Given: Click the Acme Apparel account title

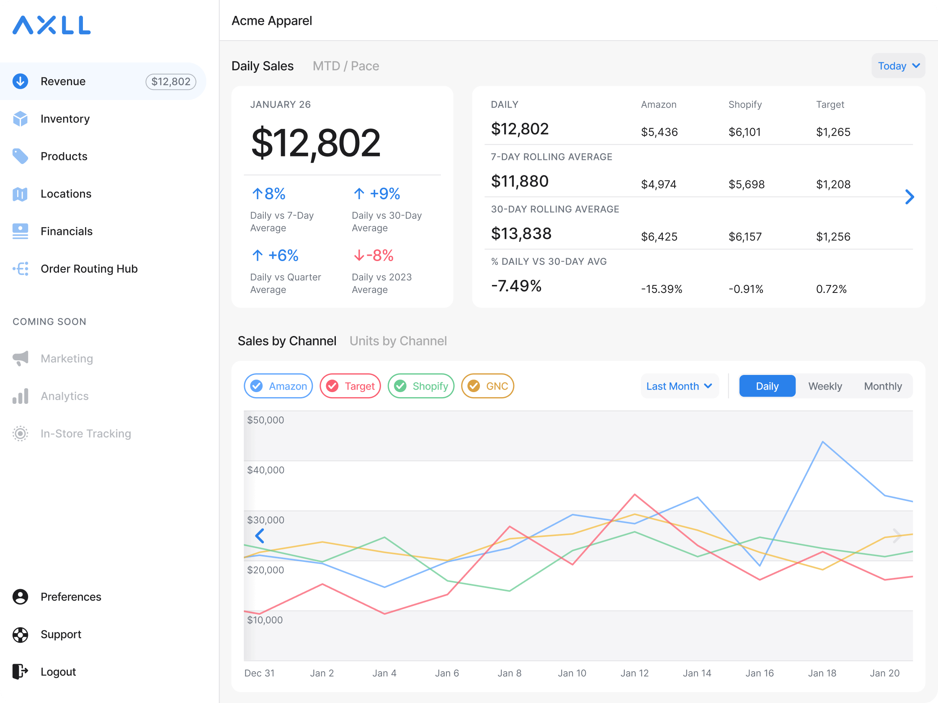Looking at the screenshot, I should coord(272,21).
